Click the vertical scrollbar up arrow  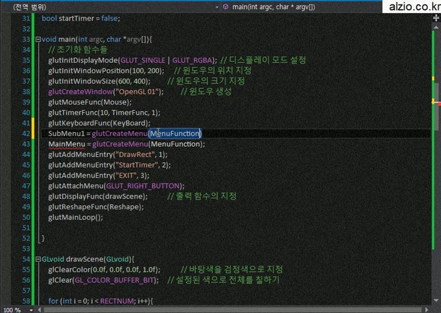(436, 28)
